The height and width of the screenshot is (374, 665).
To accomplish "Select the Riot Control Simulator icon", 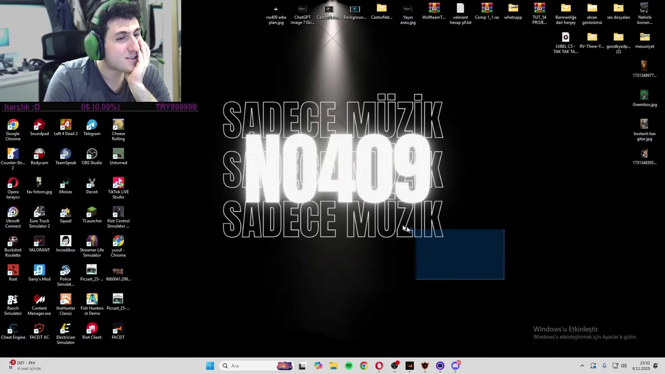I will [118, 217].
